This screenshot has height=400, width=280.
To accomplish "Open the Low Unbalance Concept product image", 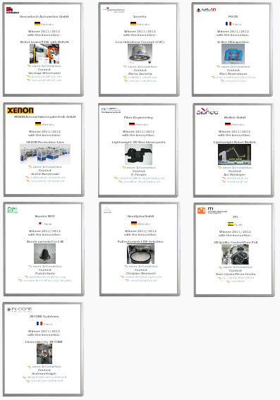I will 140,54.
